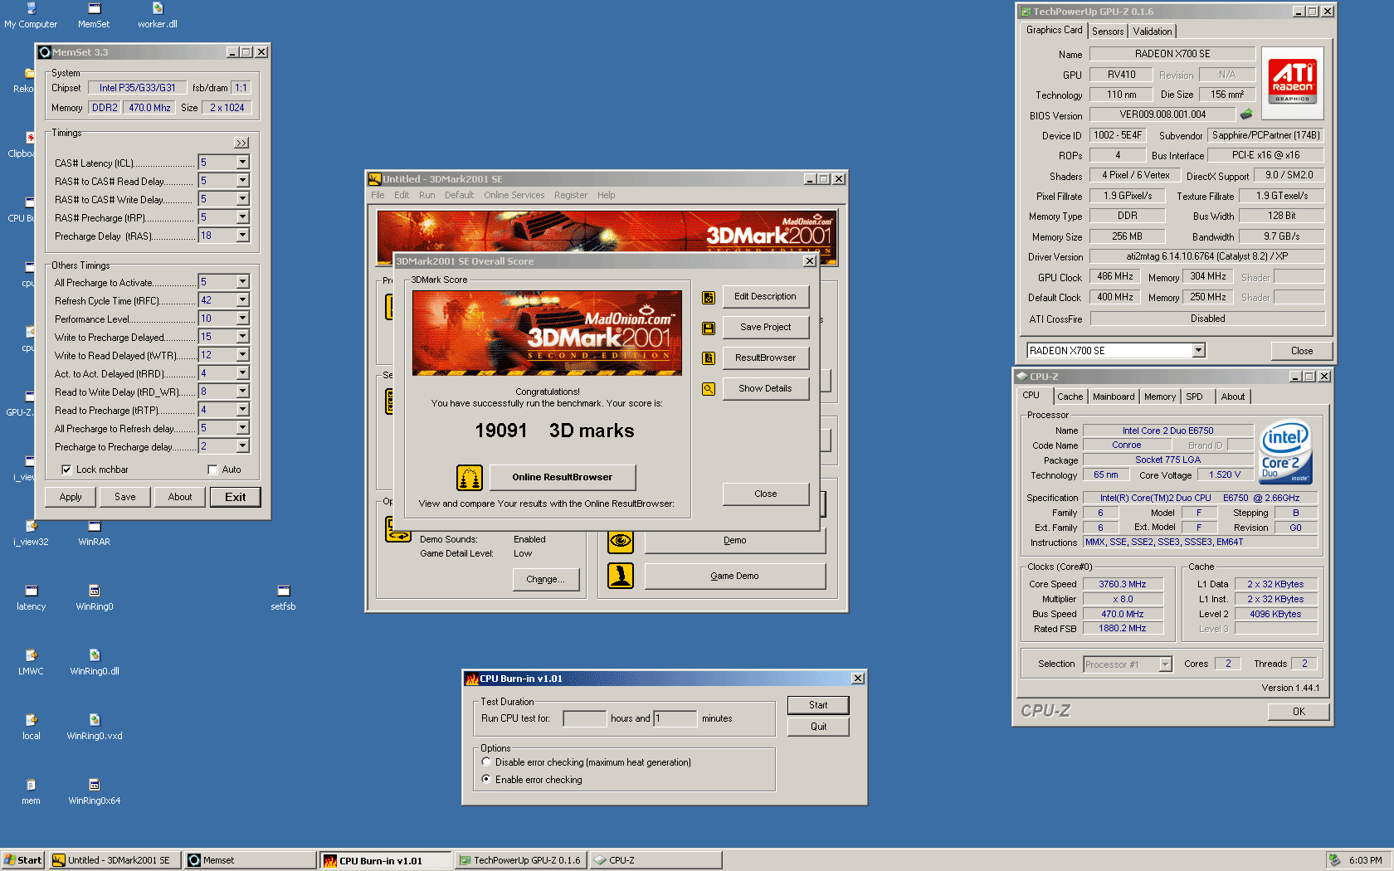Open the local desktop icon

32,727
